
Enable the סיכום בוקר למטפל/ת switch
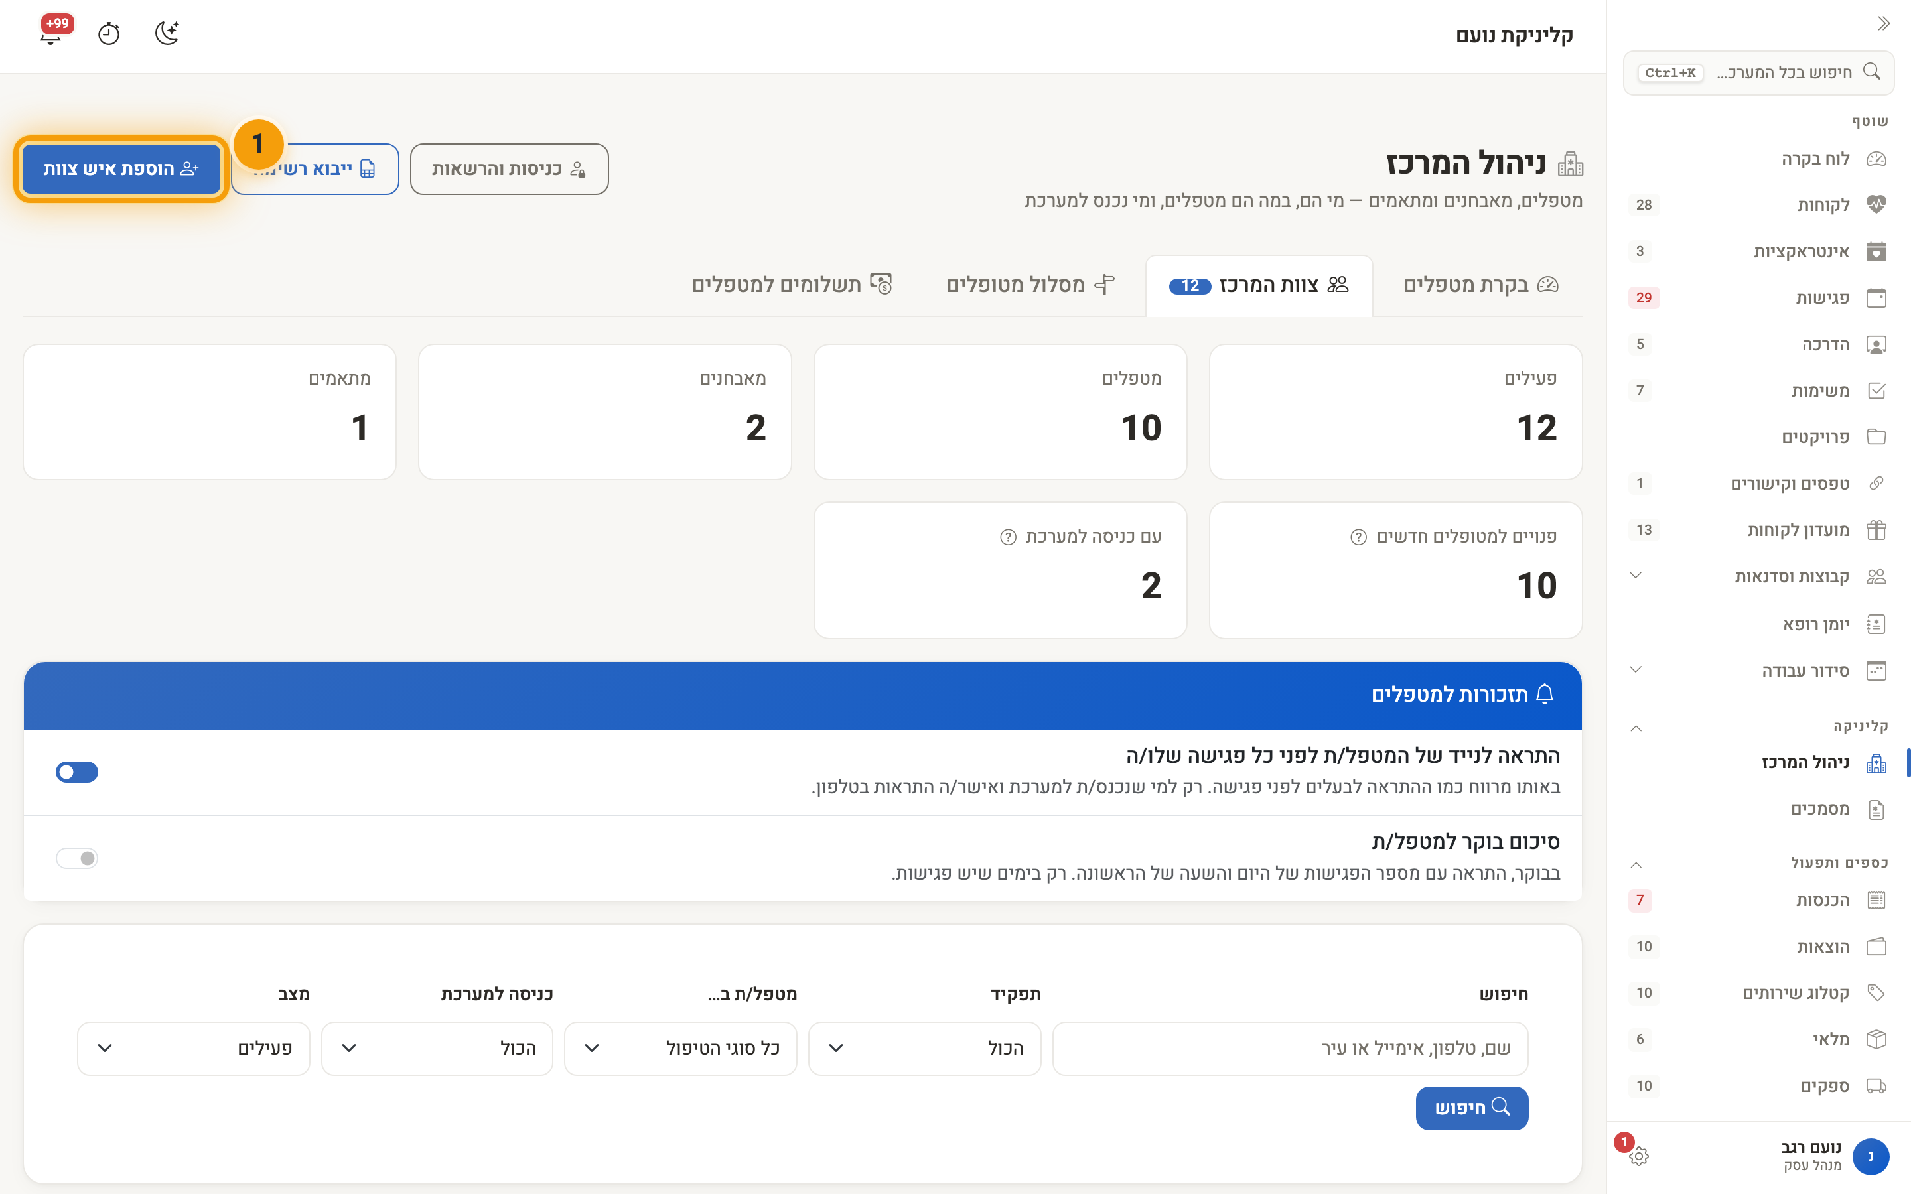click(76, 858)
